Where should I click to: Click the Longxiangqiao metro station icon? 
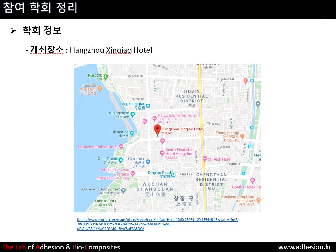pyautogui.click(x=148, y=106)
